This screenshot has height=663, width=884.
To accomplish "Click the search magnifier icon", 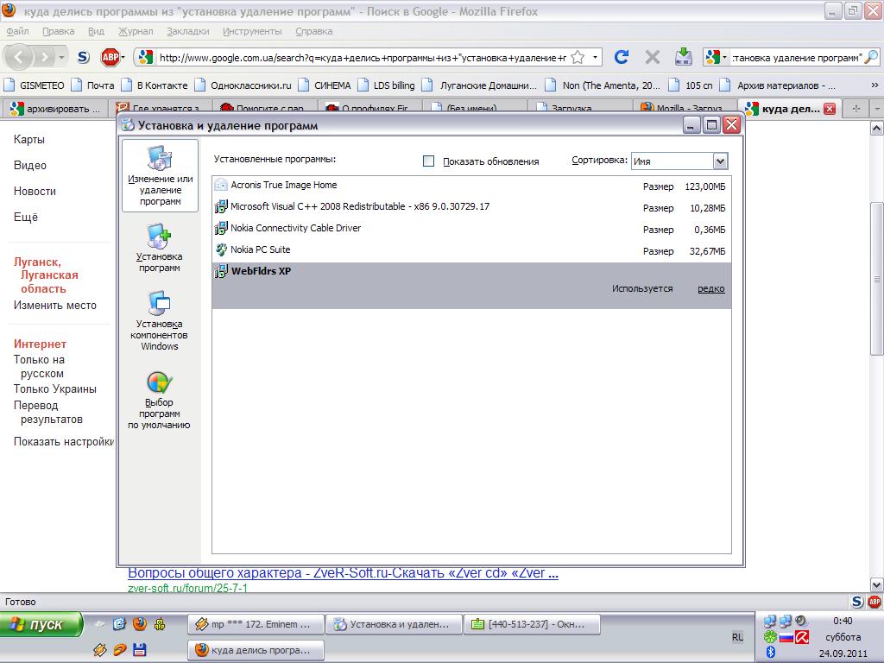I will pyautogui.click(x=871, y=58).
